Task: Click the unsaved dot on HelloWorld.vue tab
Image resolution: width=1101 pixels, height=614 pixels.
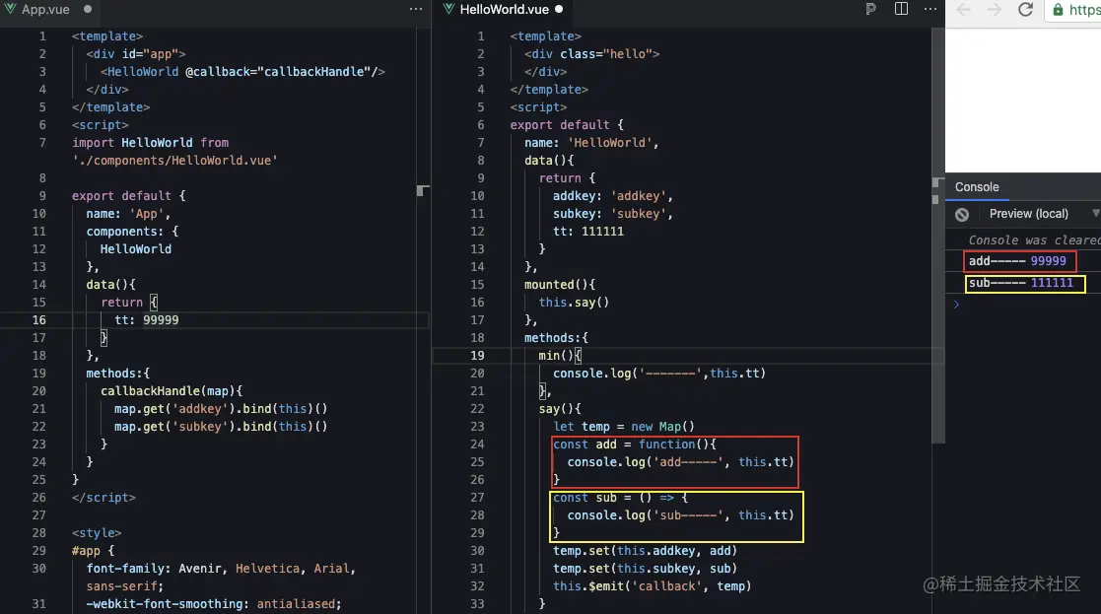Action: point(559,9)
